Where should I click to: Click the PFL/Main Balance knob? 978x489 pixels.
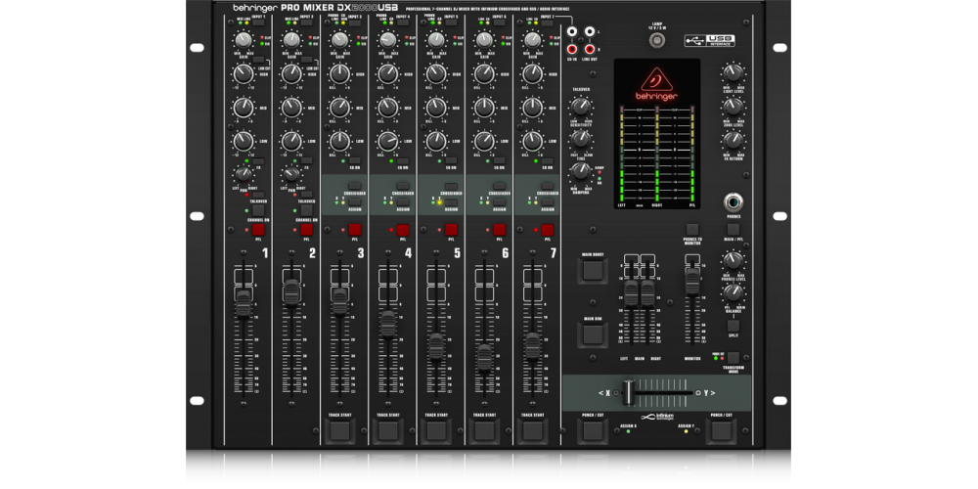733,291
